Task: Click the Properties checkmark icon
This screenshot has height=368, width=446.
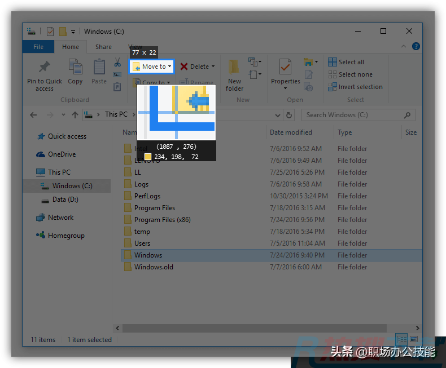Action: click(x=285, y=66)
